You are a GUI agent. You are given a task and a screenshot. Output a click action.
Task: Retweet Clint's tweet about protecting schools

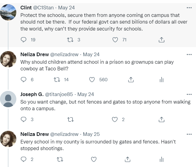(70, 40)
